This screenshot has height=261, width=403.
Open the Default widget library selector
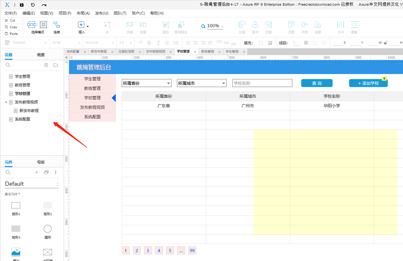[32, 184]
